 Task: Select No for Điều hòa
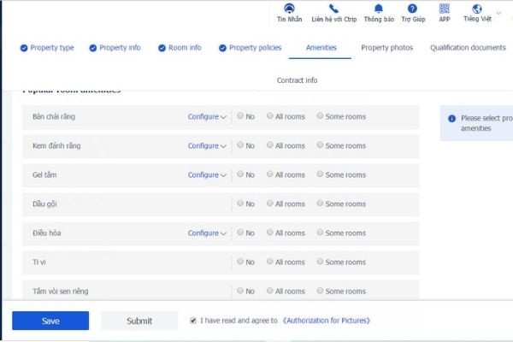click(x=240, y=232)
